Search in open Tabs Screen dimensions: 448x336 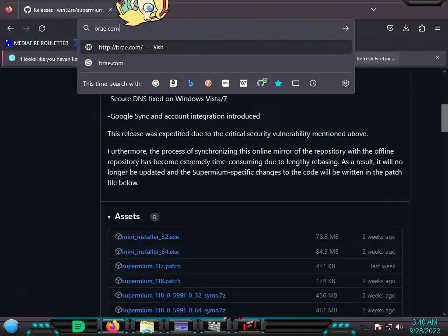pyautogui.click(x=296, y=83)
